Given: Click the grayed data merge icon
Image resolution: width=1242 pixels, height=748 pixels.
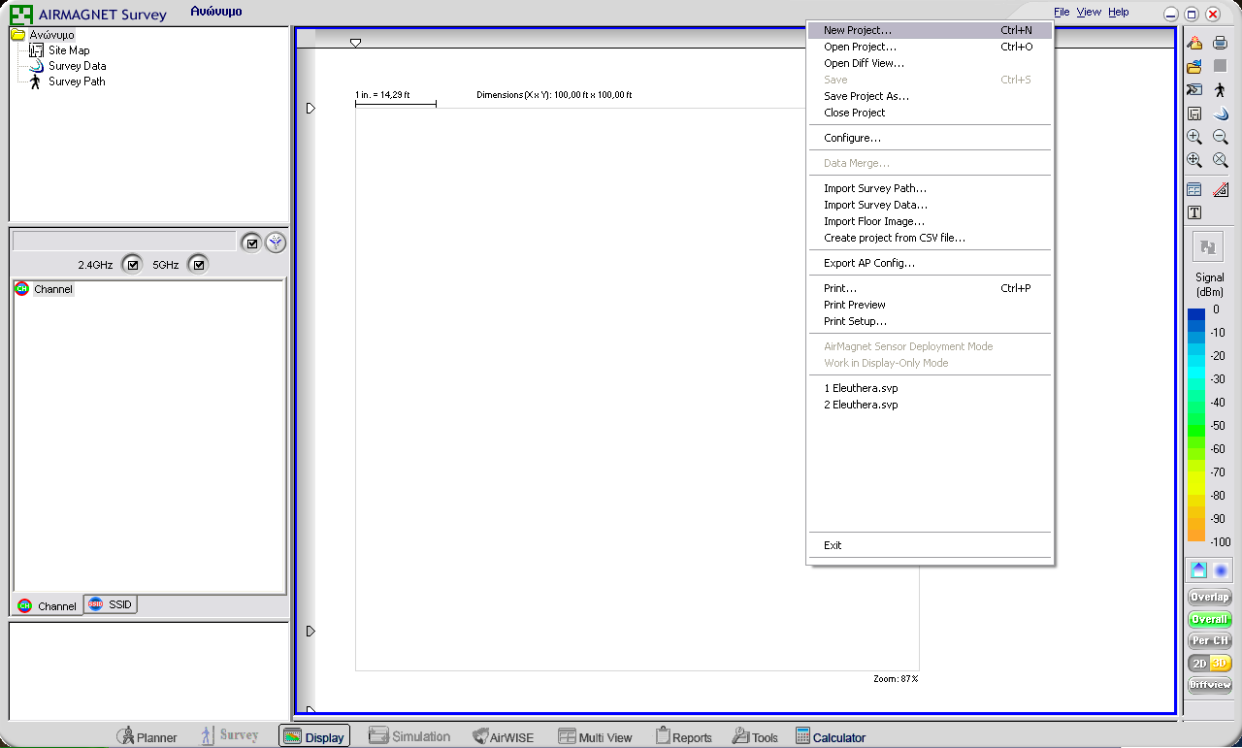Looking at the screenshot, I should tap(1208, 247).
